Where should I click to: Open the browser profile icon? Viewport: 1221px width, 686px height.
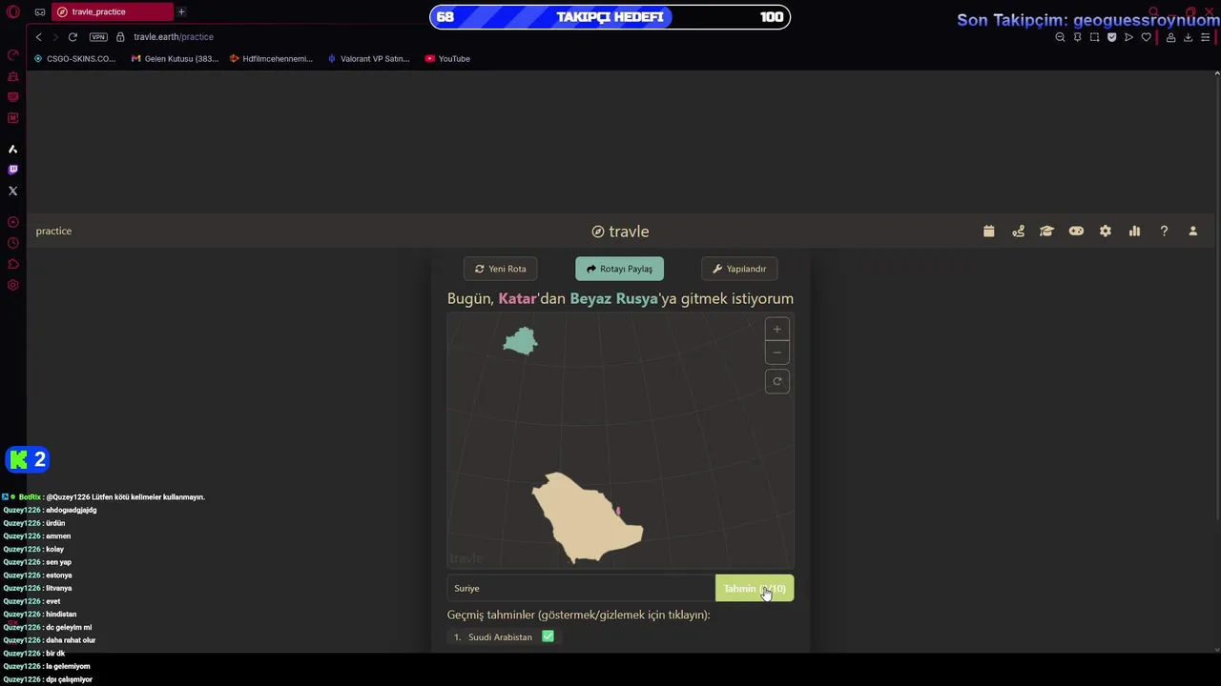[x=1170, y=37]
